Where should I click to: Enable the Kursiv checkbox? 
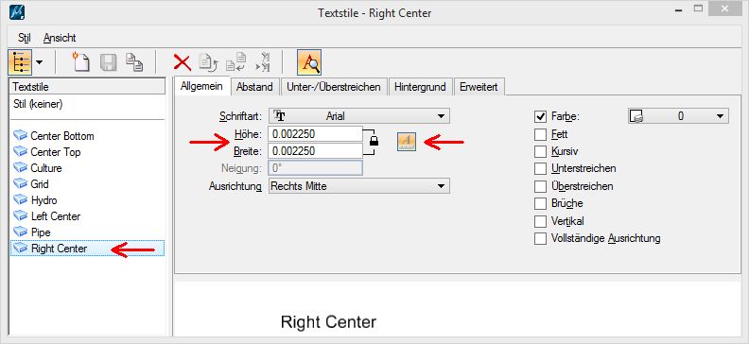[x=540, y=152]
